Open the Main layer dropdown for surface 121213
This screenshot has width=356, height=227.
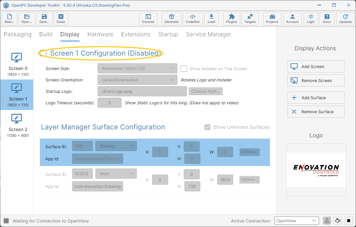(116, 174)
